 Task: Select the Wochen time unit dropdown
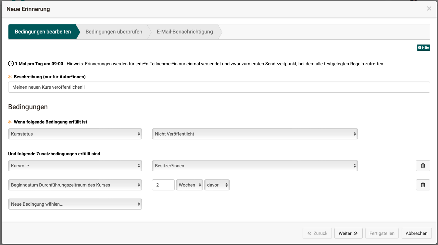pyautogui.click(x=189, y=185)
